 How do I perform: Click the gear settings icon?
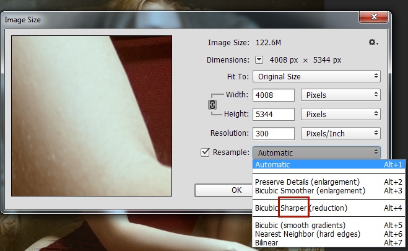click(x=373, y=42)
